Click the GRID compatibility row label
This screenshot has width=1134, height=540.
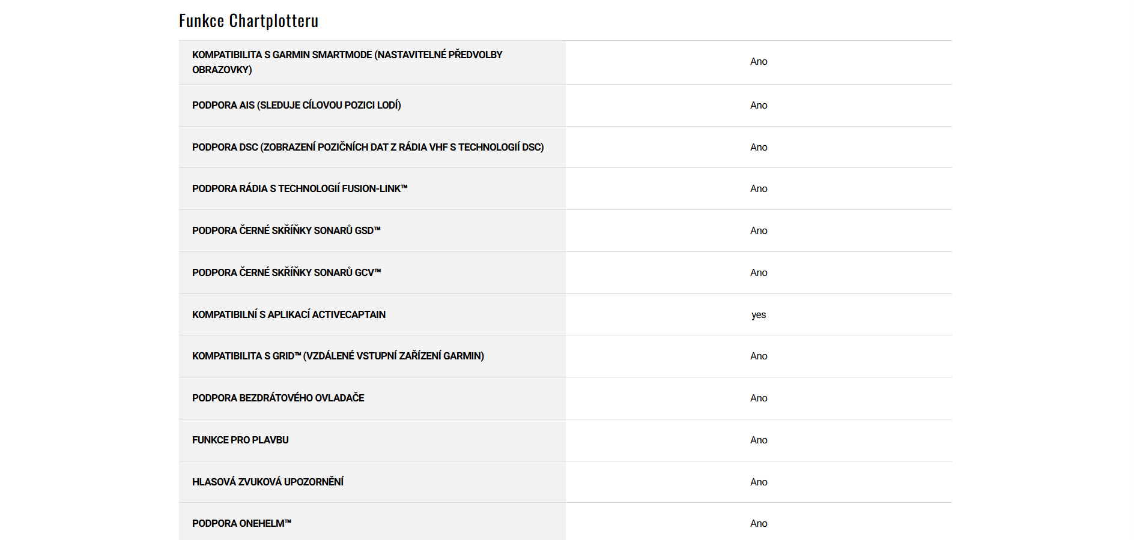pos(338,356)
